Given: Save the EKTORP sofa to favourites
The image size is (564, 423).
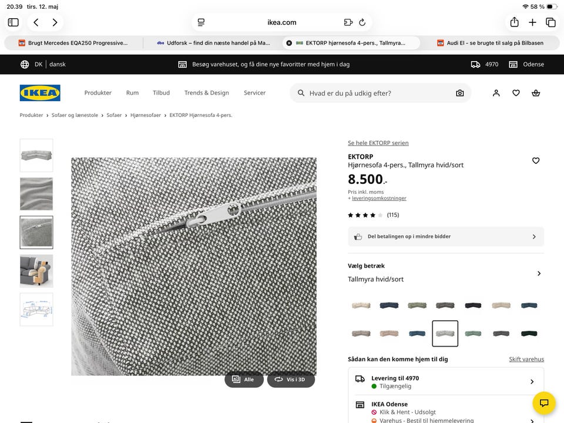Looking at the screenshot, I should (x=536, y=161).
